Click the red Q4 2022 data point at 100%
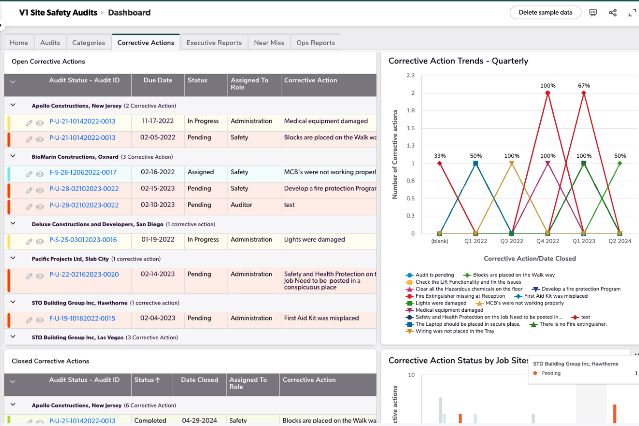This screenshot has width=639, height=426. [x=548, y=93]
